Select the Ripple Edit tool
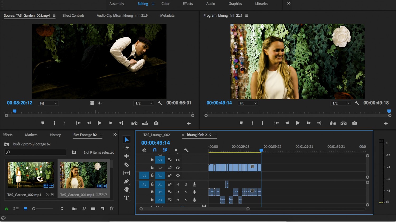The image size is (396, 222). 126,156
